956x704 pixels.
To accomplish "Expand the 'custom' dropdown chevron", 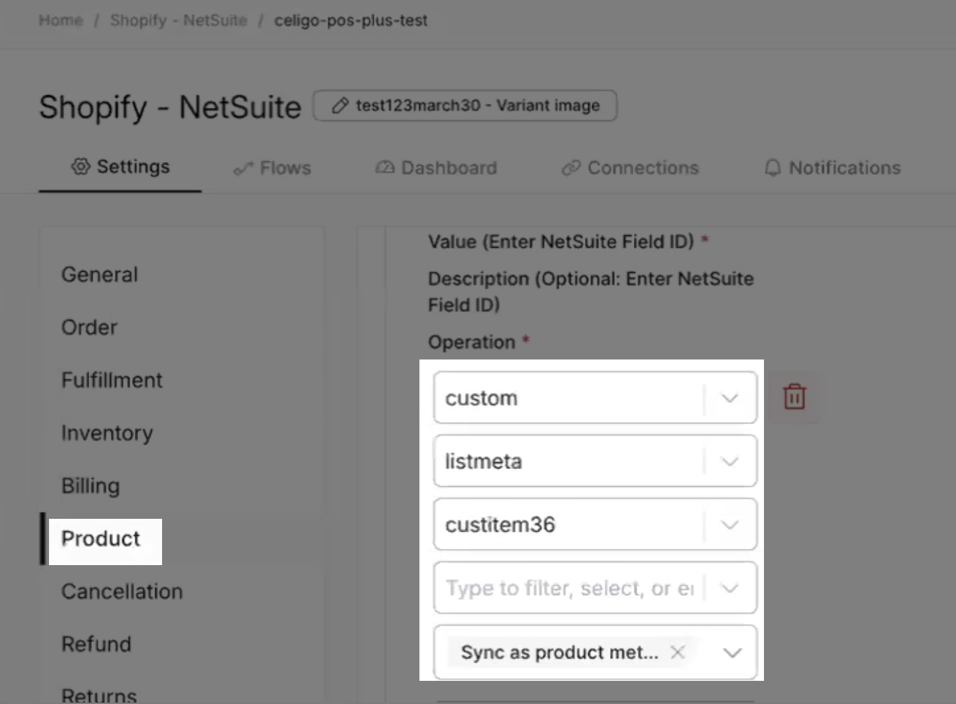I will click(730, 398).
